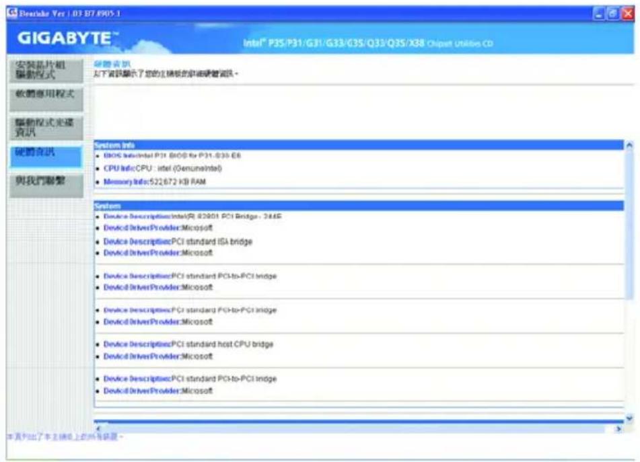This screenshot has height=462, width=640.
Task: Close the Gigabyte utility window
Action: [x=627, y=13]
